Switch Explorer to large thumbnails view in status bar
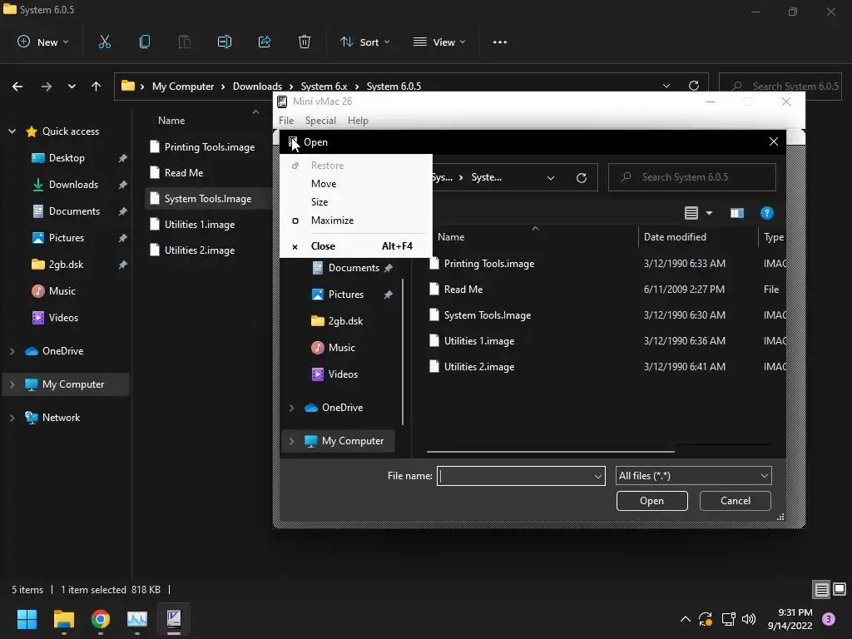 840,589
